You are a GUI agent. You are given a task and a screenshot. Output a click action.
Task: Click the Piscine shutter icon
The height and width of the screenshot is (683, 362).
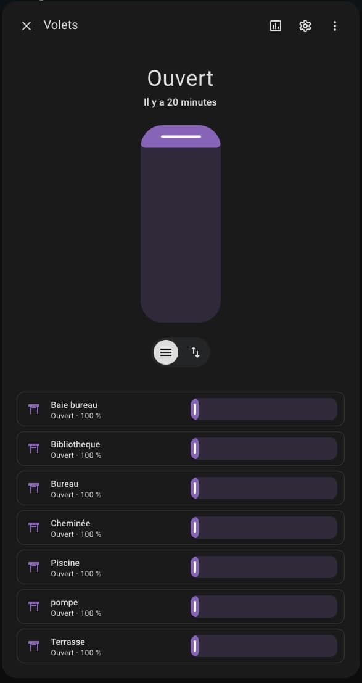coord(34,567)
